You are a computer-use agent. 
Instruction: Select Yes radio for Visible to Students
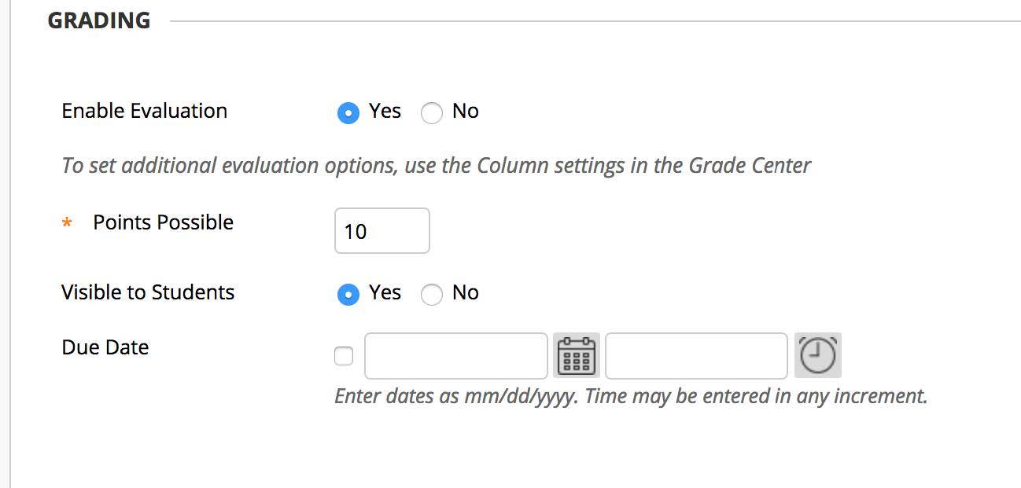[x=348, y=295]
